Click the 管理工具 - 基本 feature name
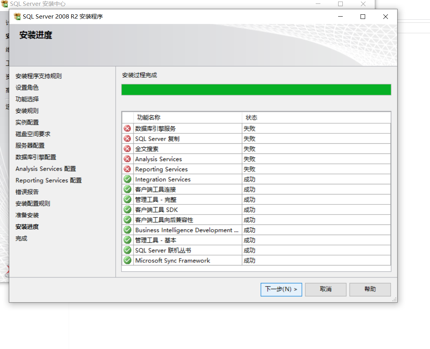 (x=156, y=240)
